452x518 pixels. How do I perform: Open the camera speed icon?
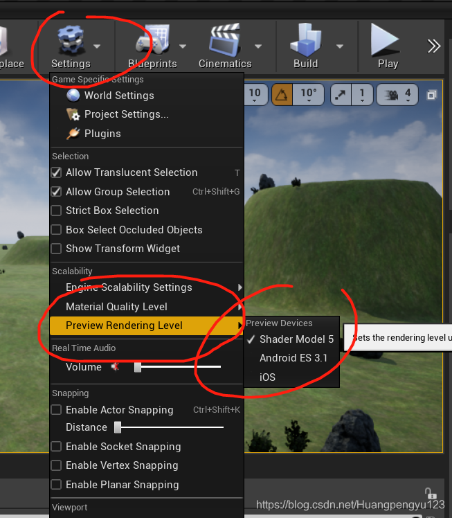392,95
